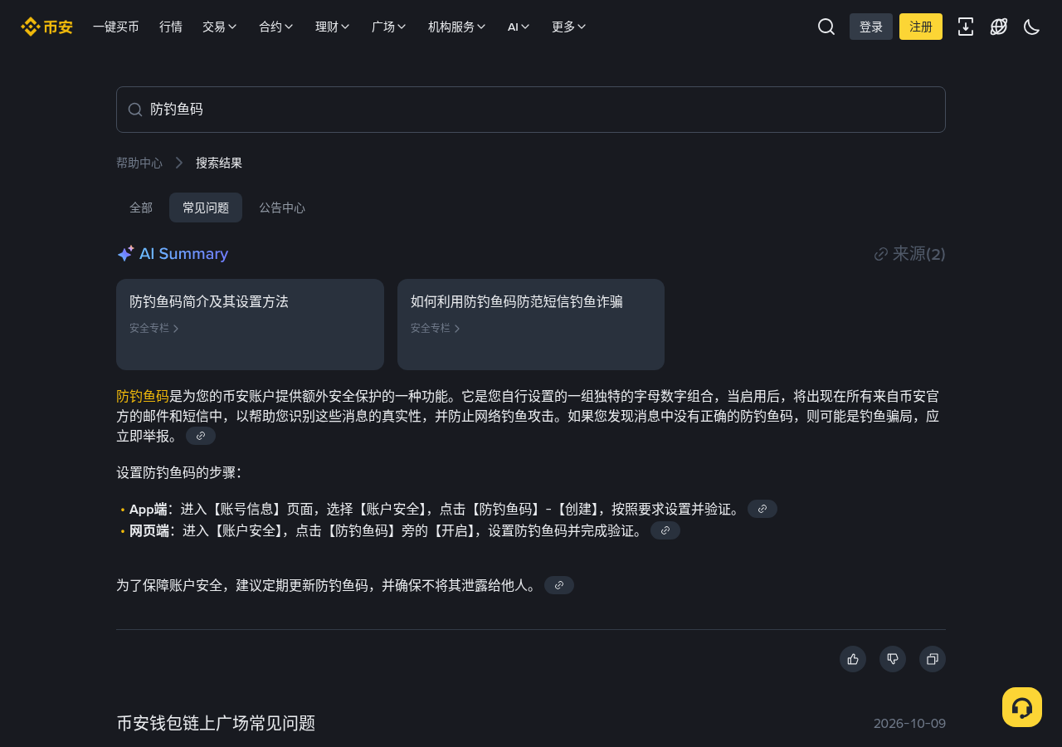Select the 常见问题 tab
Viewport: 1062px width, 747px height.
pyautogui.click(x=206, y=207)
